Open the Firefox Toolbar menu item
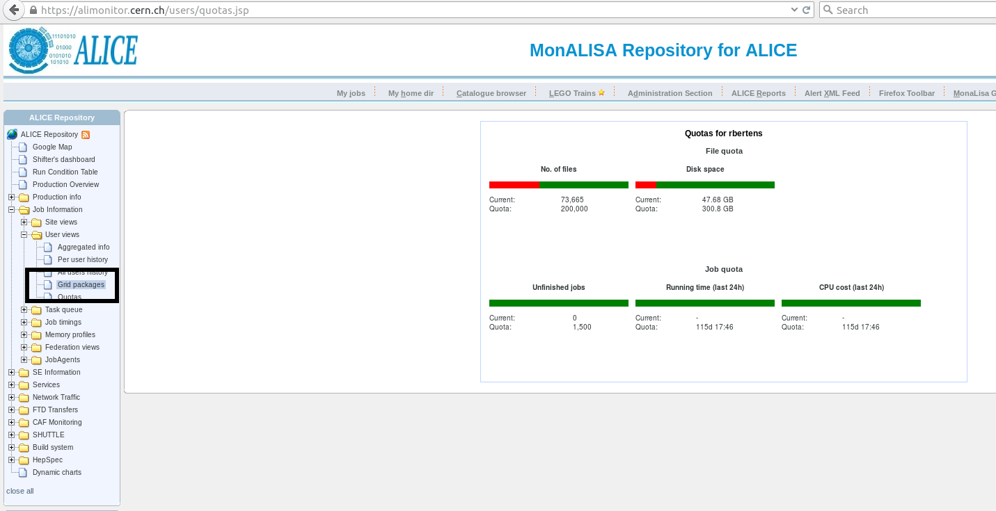 point(907,93)
